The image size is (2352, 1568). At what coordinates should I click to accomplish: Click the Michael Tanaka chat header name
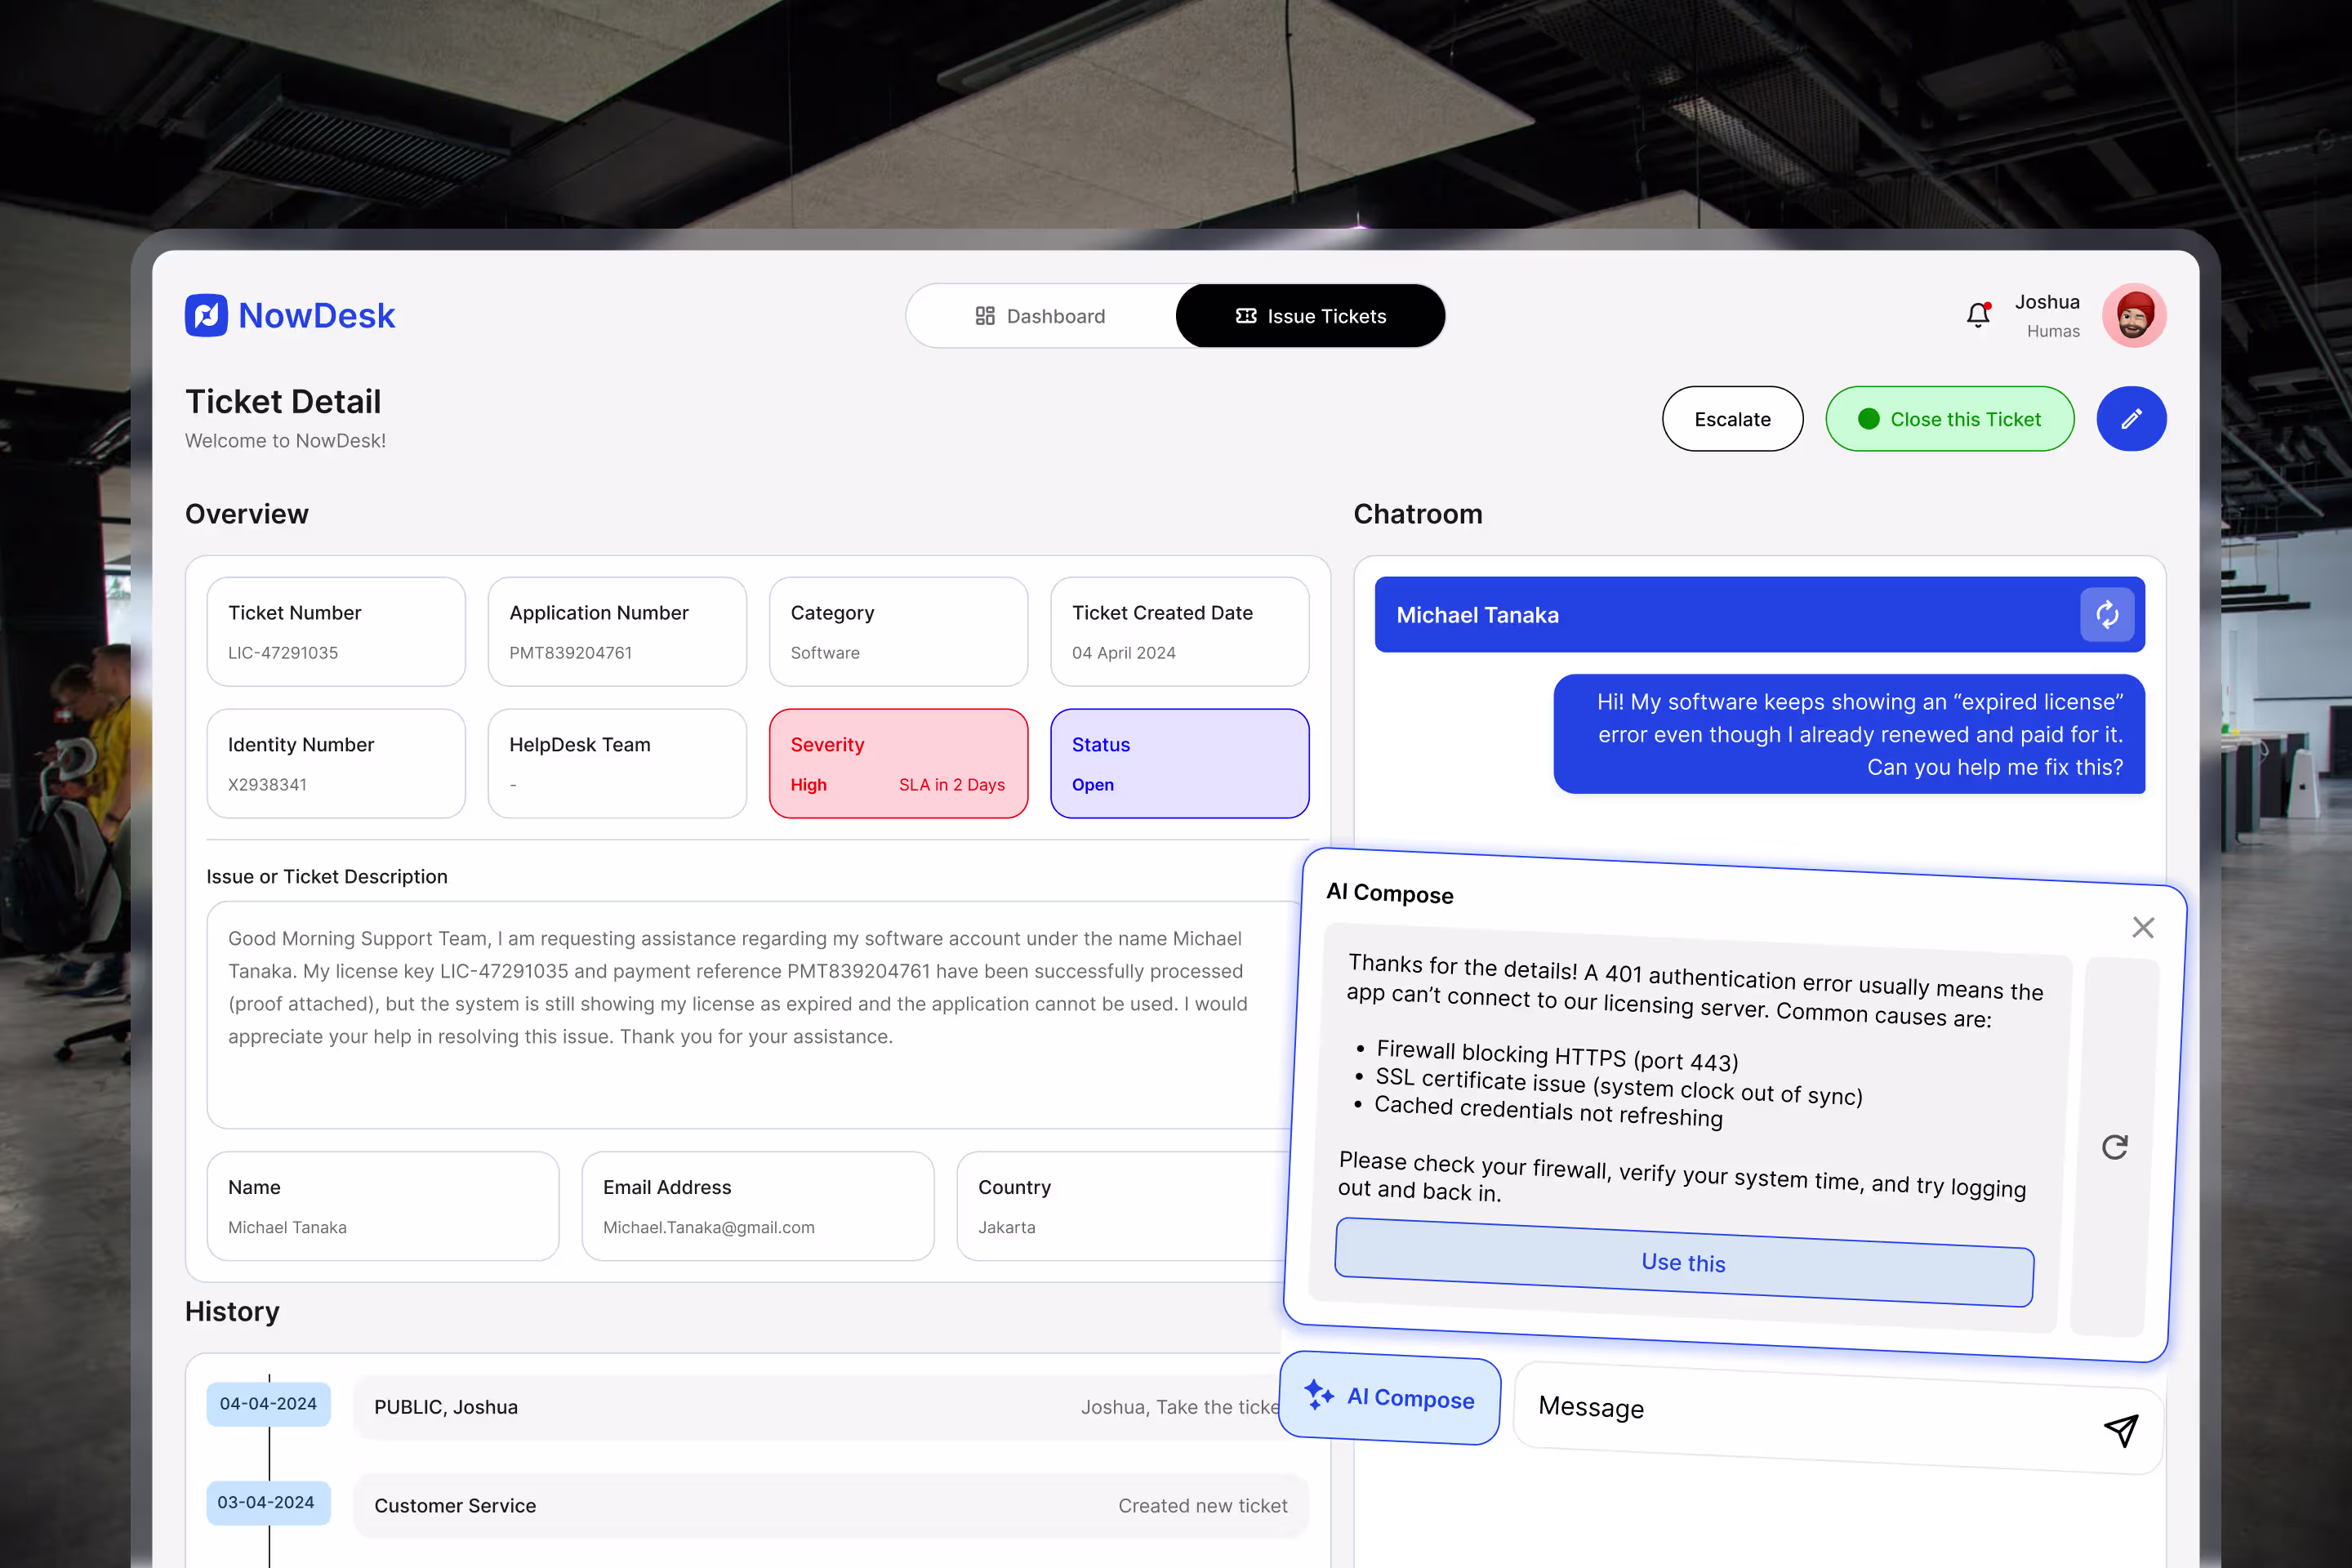point(1477,615)
